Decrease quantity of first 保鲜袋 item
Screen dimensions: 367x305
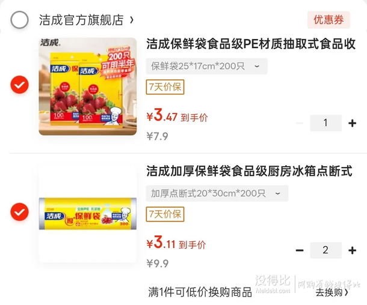click(300, 123)
